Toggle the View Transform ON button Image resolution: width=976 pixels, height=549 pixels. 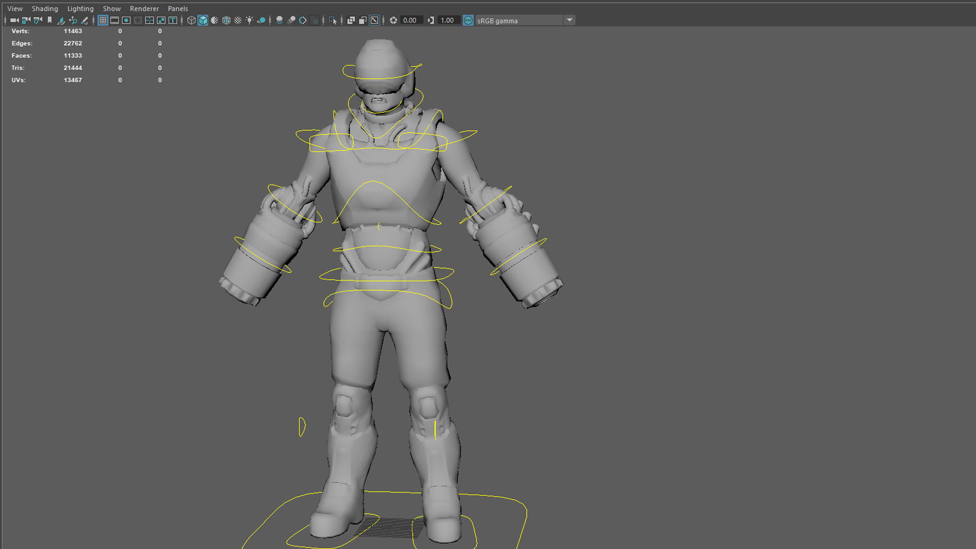click(468, 20)
